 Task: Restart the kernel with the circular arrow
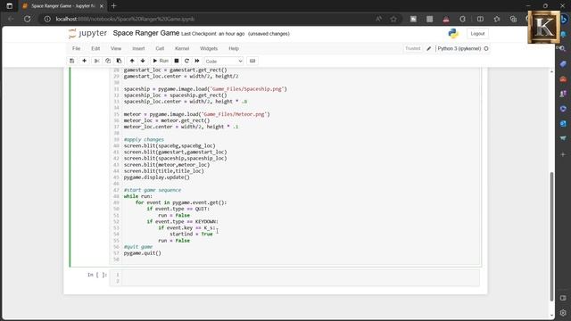(186, 61)
